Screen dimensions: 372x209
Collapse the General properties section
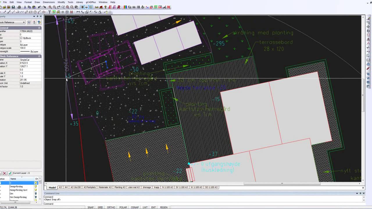coord(39,28)
